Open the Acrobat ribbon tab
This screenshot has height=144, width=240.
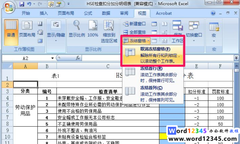[x=164, y=13]
